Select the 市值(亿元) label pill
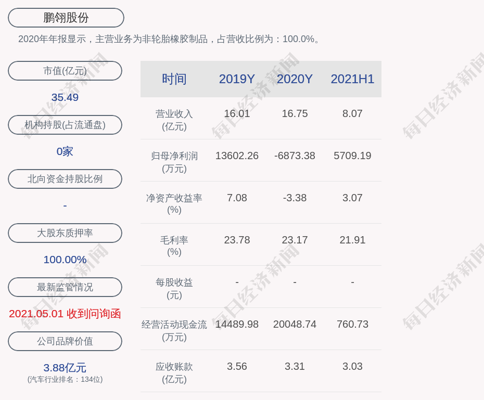 [65, 71]
